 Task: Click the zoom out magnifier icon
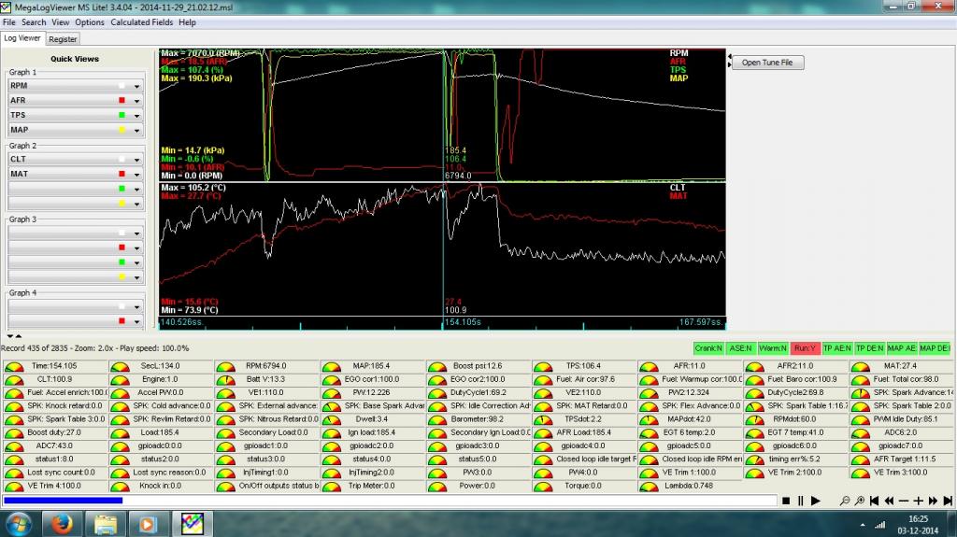[845, 502]
